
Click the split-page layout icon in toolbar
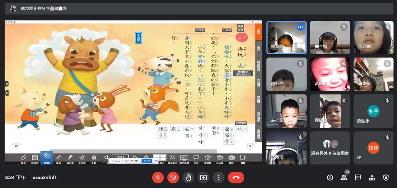point(160,157)
